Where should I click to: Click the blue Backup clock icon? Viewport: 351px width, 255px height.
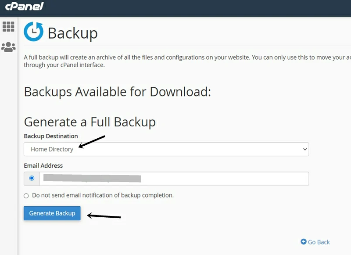click(x=33, y=32)
